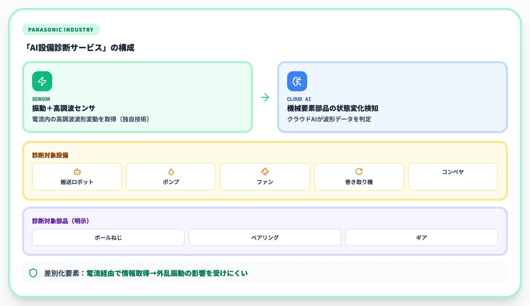Enable the コンベヤ equipment option
The image size is (530, 306).
pos(453,177)
